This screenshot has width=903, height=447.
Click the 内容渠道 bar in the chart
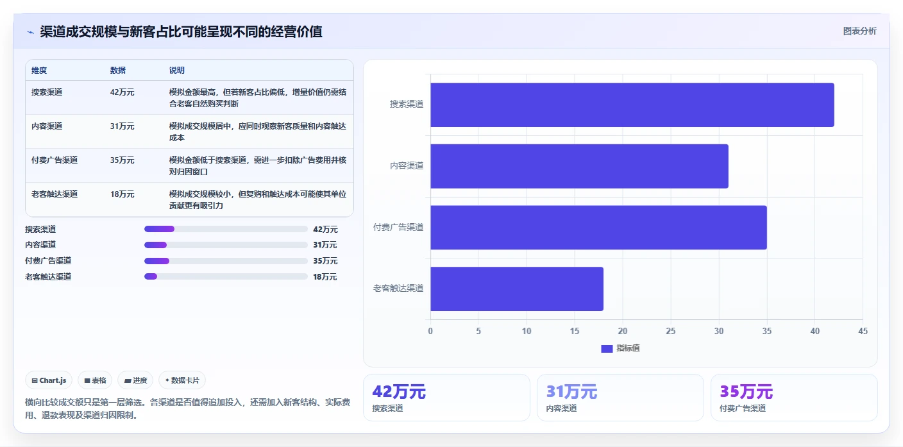579,166
